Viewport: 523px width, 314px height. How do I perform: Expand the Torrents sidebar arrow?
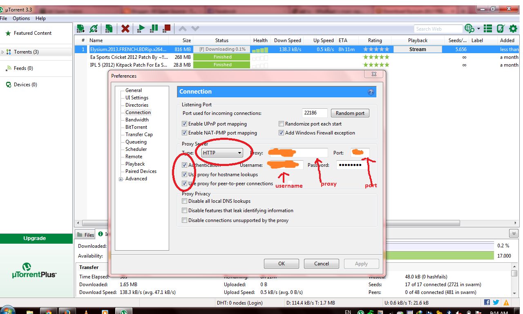click(x=3, y=52)
